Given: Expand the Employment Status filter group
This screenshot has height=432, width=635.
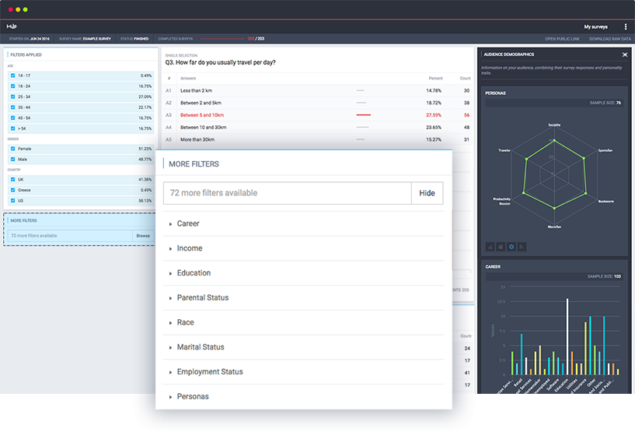Looking at the screenshot, I should [303, 372].
